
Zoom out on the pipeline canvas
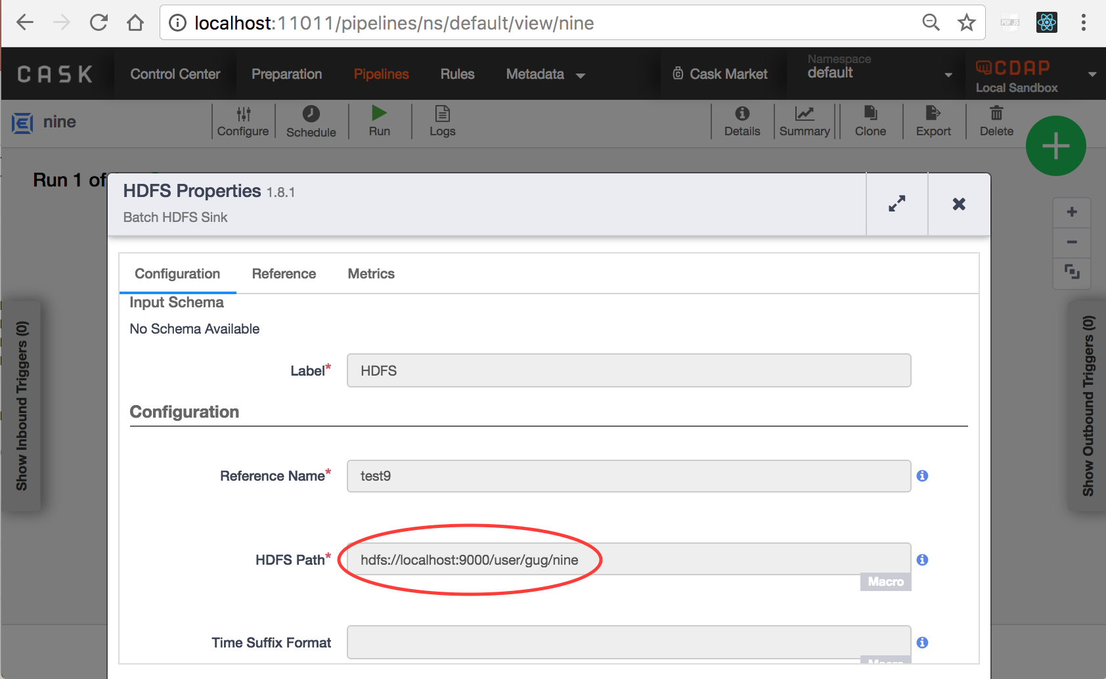[1072, 242]
